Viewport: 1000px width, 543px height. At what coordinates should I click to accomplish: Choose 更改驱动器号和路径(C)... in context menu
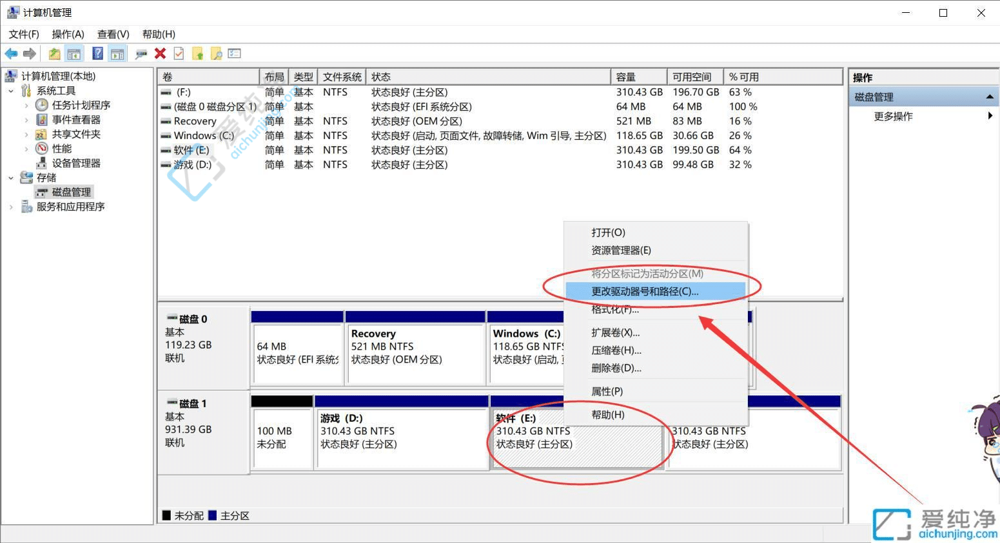point(645,291)
